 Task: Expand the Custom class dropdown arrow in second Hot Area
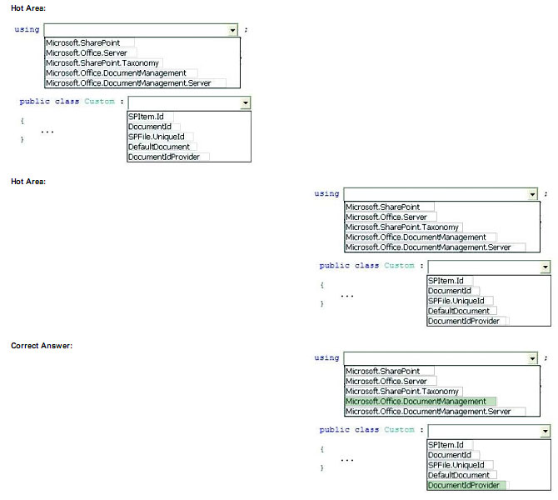[x=545, y=267]
